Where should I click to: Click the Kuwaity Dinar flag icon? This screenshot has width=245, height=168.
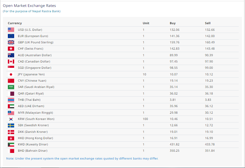pyautogui.click(x=11, y=144)
